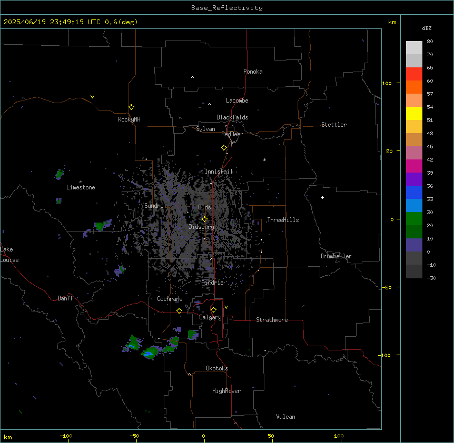
Task: Select the purple 36-39 dBZ swatch
Action: tap(414, 179)
